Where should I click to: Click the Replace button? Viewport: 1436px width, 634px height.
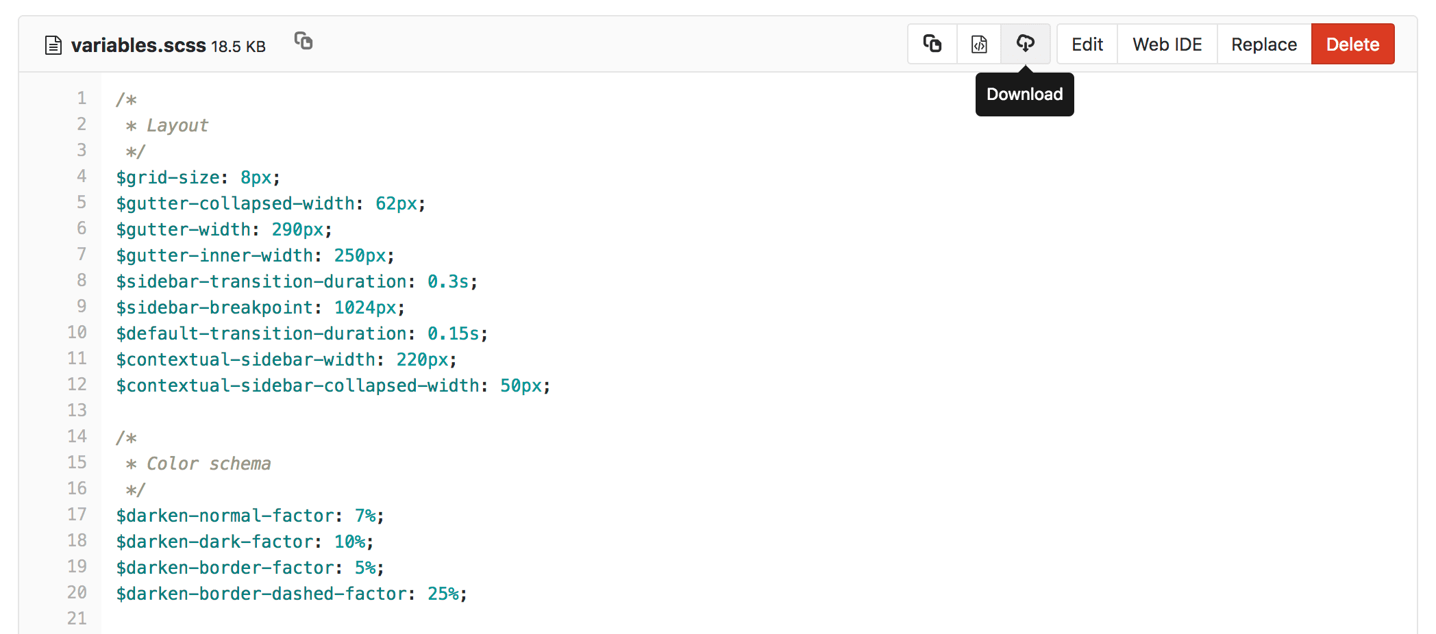pyautogui.click(x=1263, y=44)
